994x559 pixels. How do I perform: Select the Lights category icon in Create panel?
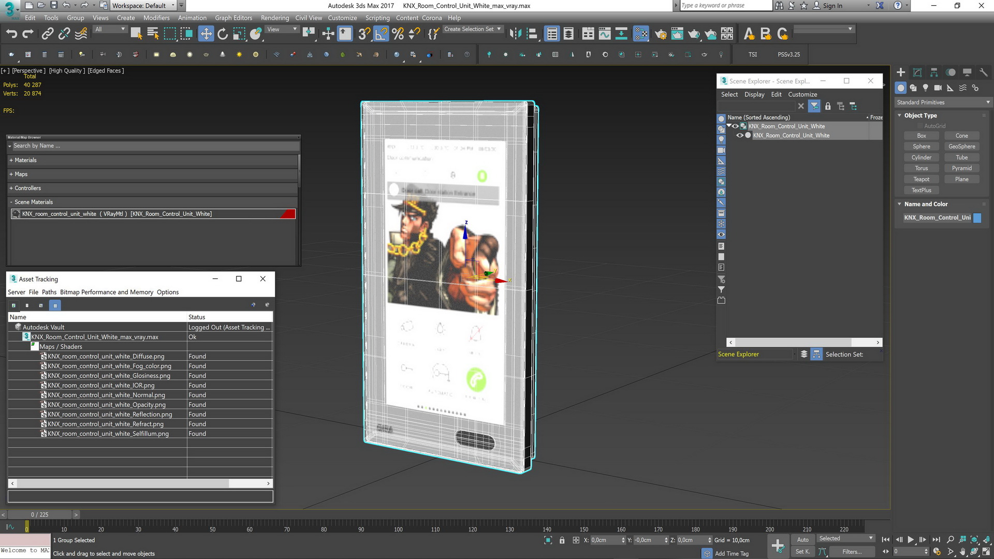pos(925,88)
